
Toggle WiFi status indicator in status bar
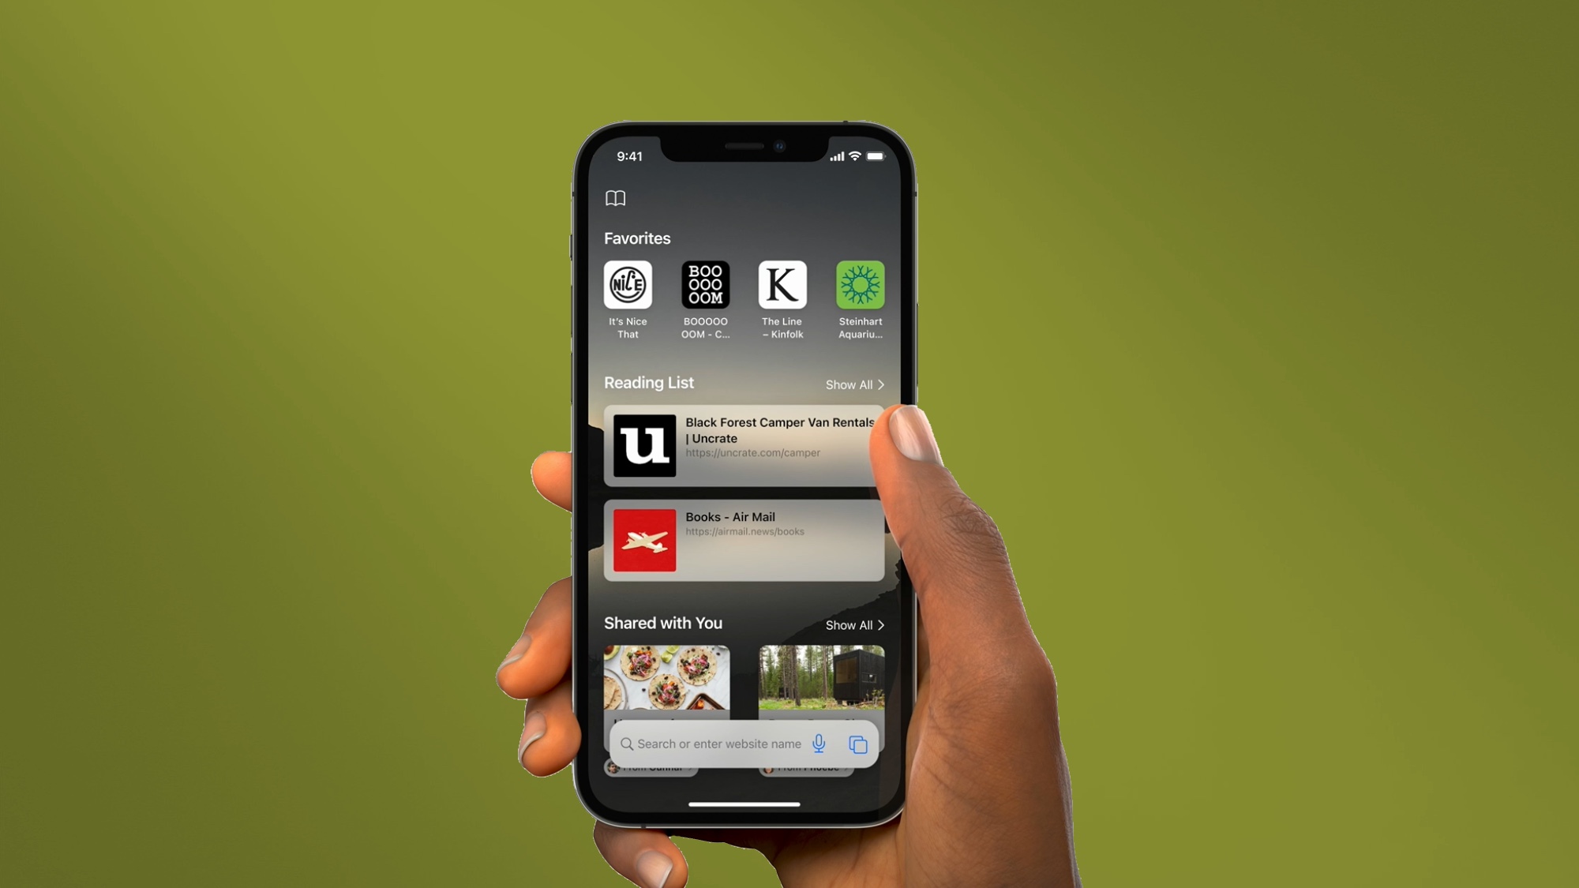pos(853,155)
